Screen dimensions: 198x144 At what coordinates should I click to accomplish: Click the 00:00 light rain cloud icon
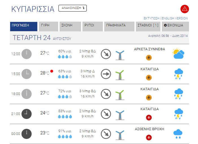(178, 134)
